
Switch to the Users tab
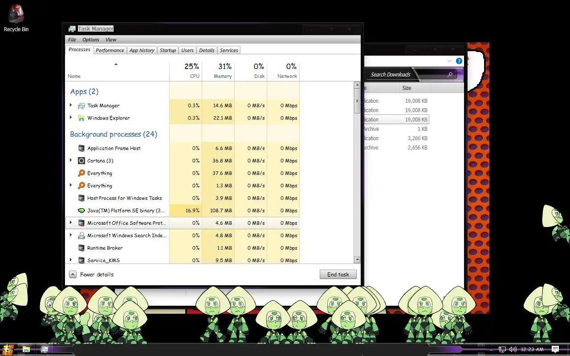187,50
